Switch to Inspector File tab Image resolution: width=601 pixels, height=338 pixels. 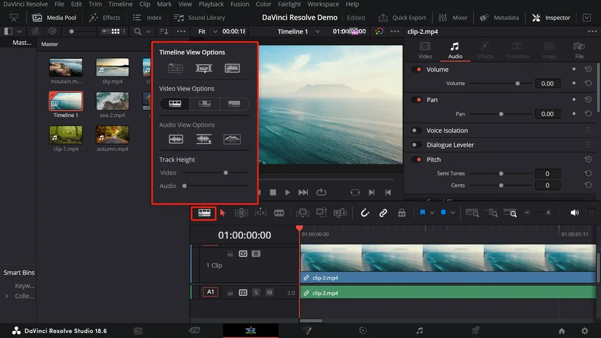pos(579,50)
